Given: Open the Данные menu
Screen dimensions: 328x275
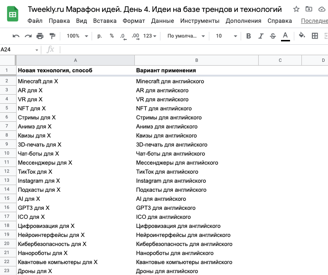Looking at the screenshot, I should point(162,21).
